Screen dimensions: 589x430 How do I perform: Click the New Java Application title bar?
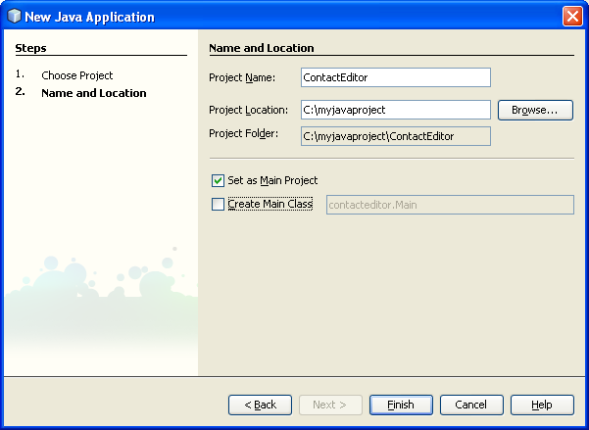point(294,17)
